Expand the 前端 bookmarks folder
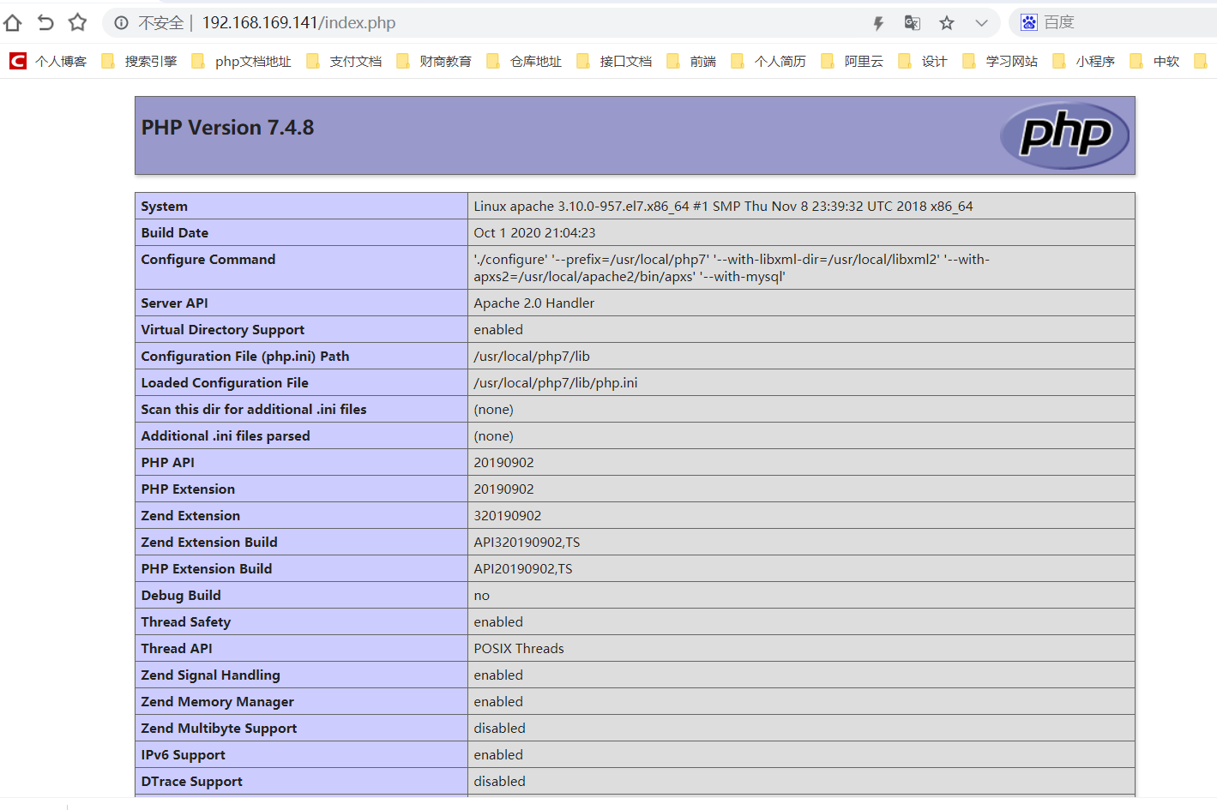The width and height of the screenshot is (1217, 810). [698, 60]
